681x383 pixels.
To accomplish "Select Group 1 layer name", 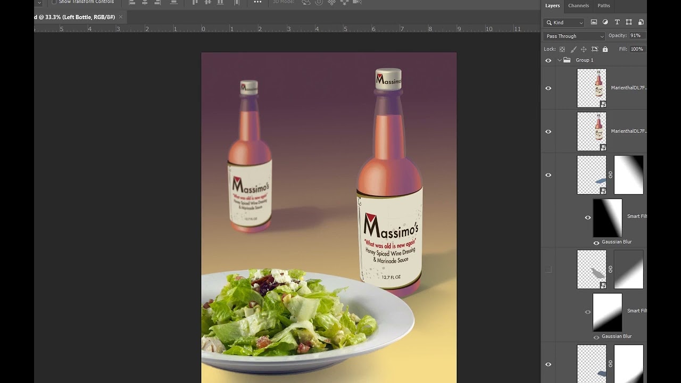I will (584, 60).
